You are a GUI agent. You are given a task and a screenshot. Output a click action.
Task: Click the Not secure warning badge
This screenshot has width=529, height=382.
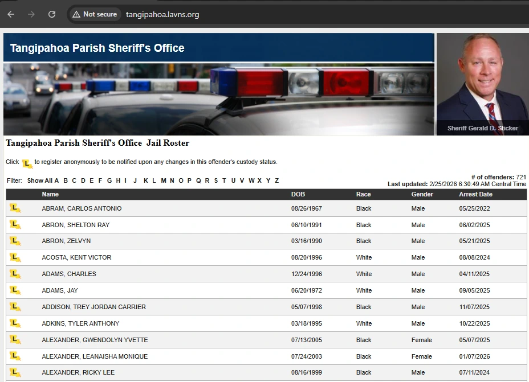[x=95, y=14]
